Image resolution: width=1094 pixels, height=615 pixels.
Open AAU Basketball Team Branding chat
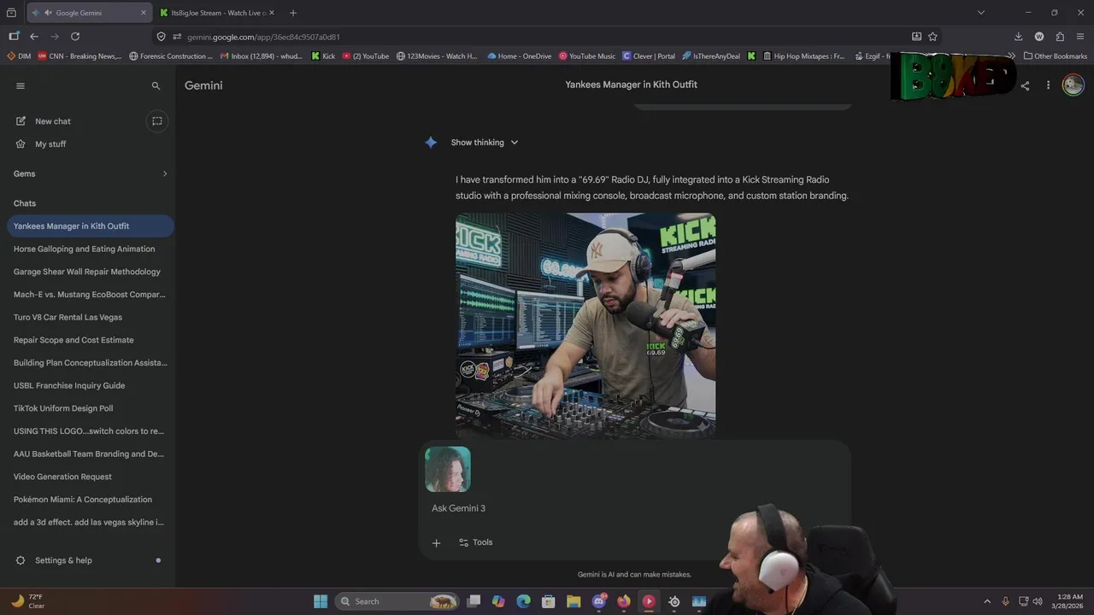pos(90,454)
